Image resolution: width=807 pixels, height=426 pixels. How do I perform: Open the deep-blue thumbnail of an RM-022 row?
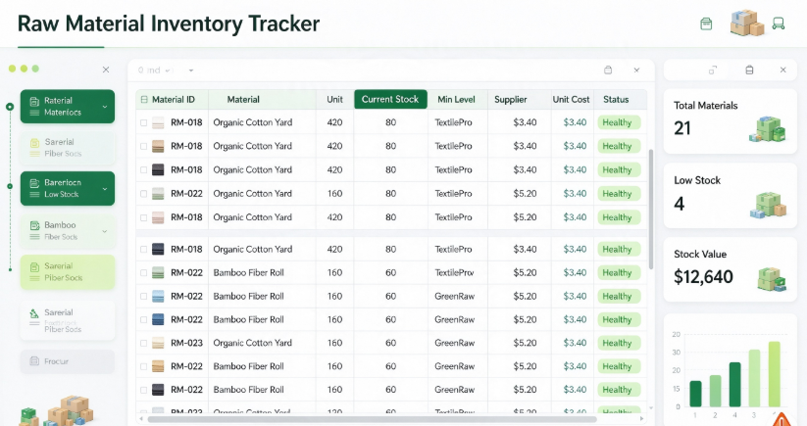(158, 319)
